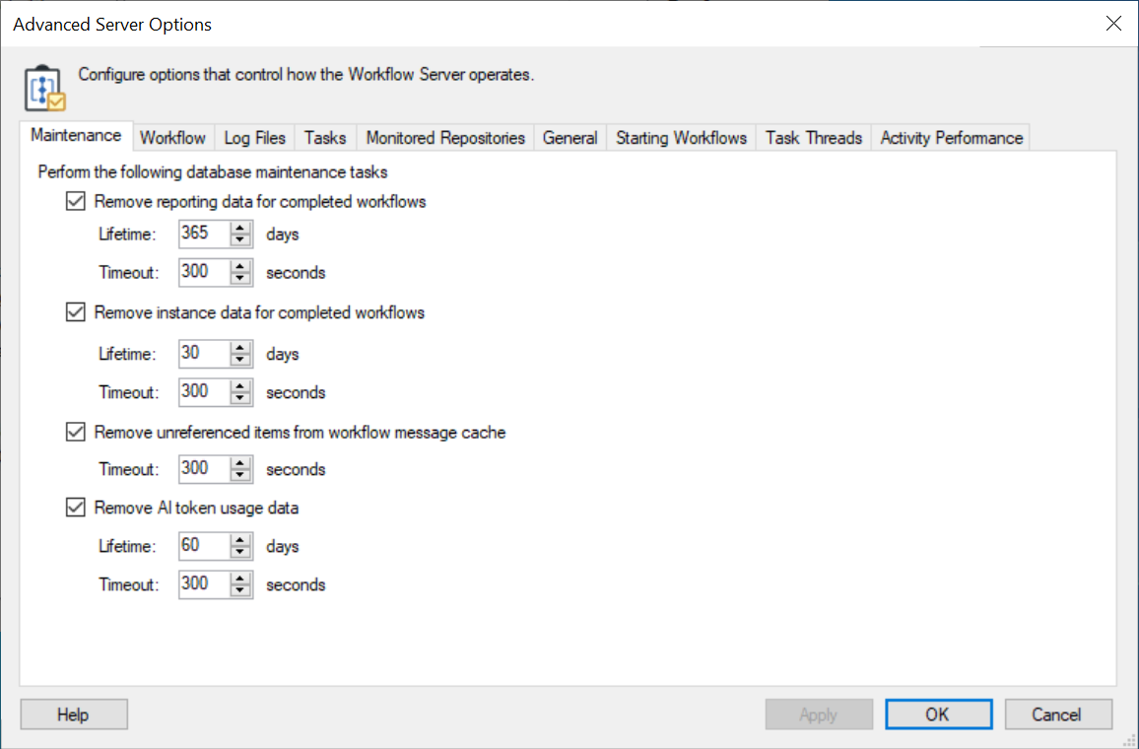Increase message cache Timeout with up arrow
The image size is (1139, 749).
pyautogui.click(x=240, y=463)
